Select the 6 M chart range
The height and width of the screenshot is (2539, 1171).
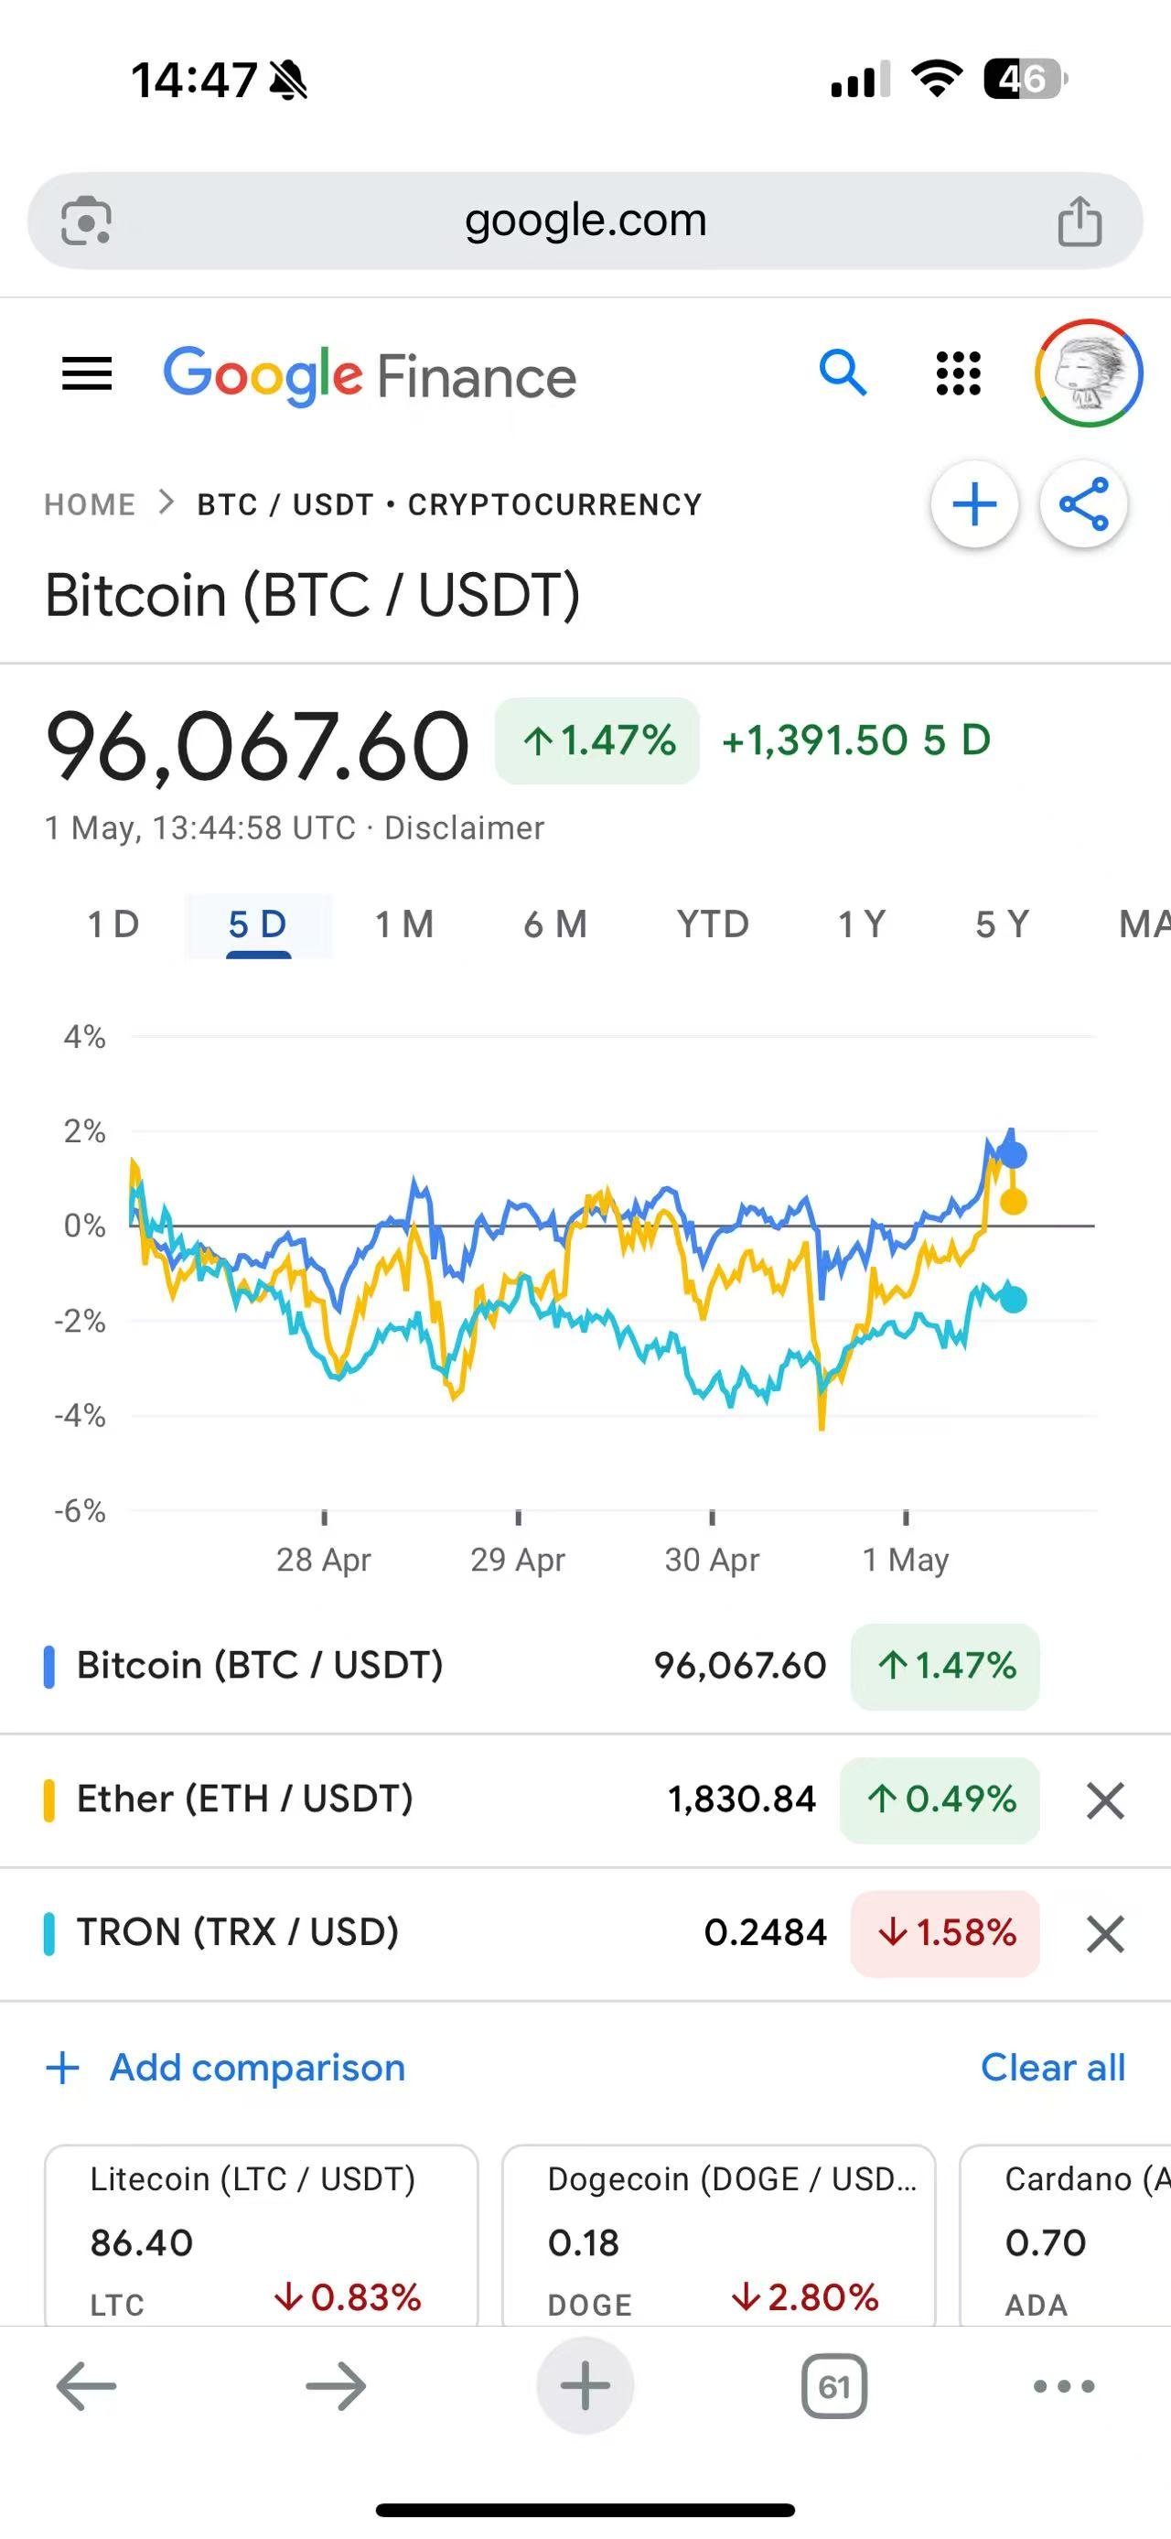(554, 924)
